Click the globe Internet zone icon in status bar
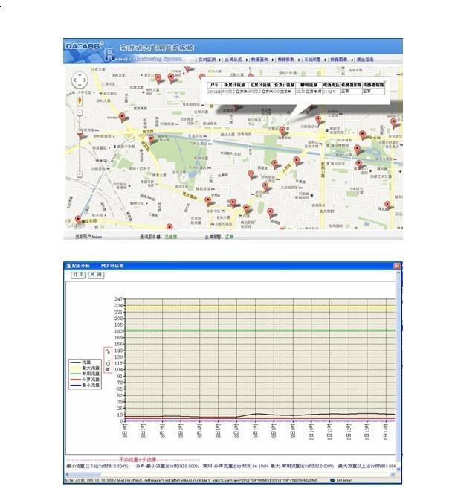 (333, 479)
